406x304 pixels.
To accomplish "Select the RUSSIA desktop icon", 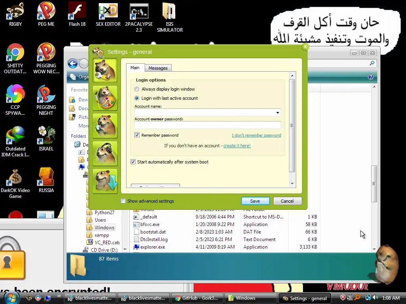I will coord(46,180).
